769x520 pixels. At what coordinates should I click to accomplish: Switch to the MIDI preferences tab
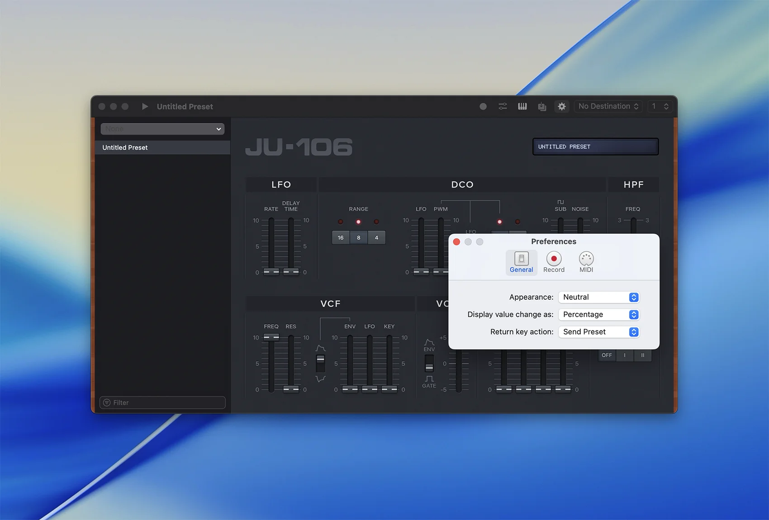pos(586,262)
